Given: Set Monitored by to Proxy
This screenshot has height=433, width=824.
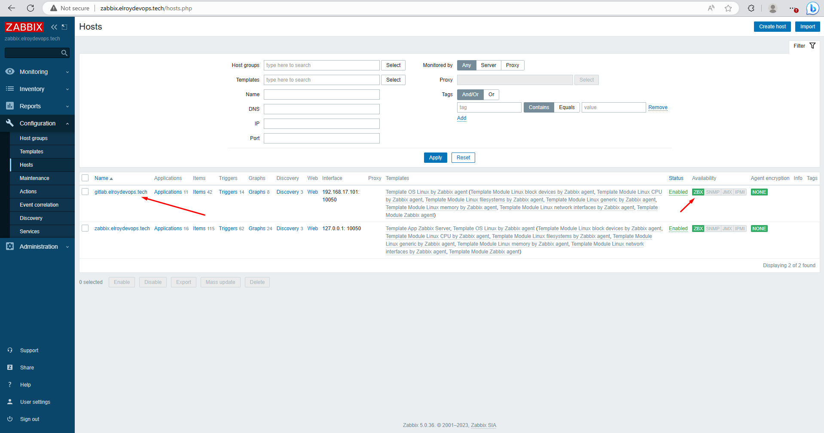Looking at the screenshot, I should [x=513, y=65].
